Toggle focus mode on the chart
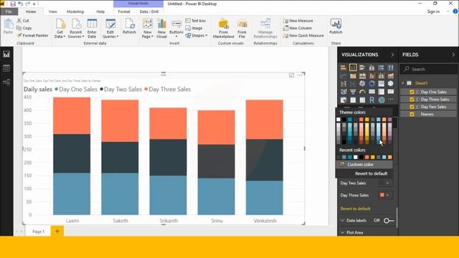Image resolution: width=459 pixels, height=258 pixels. pyautogui.click(x=291, y=75)
